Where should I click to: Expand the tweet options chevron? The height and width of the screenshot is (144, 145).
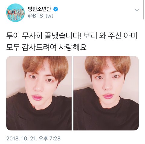[x=137, y=10]
